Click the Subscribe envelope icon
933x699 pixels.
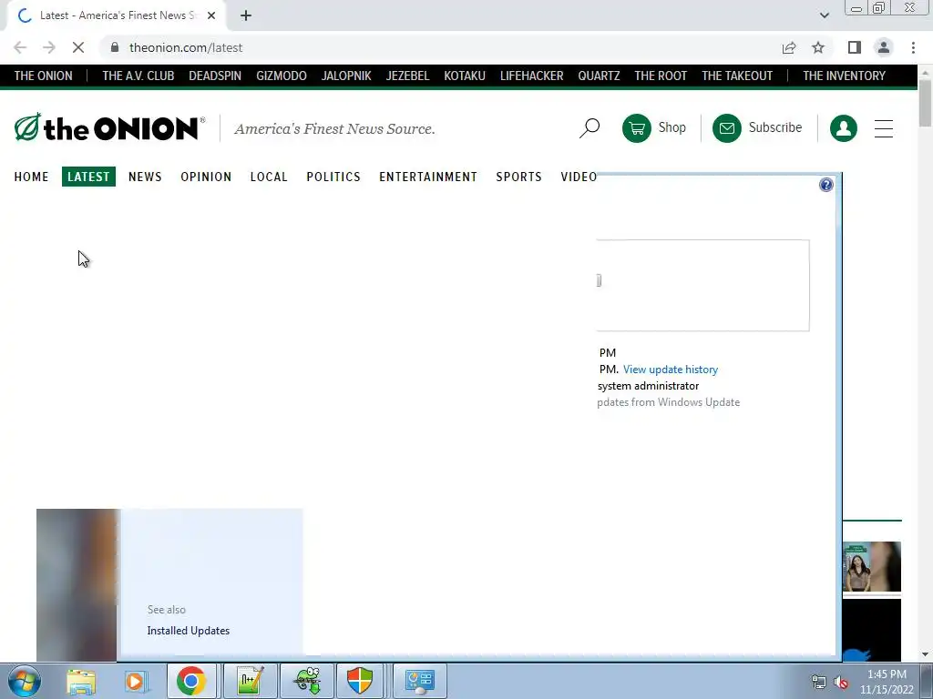coord(726,127)
